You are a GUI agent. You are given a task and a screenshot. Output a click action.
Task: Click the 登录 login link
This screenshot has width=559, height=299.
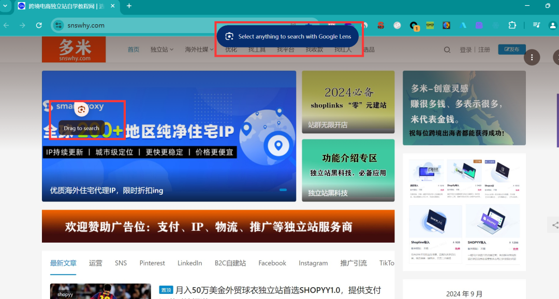pos(465,50)
